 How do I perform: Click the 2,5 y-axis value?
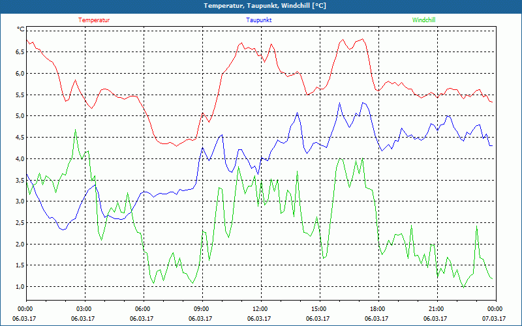tap(20, 222)
